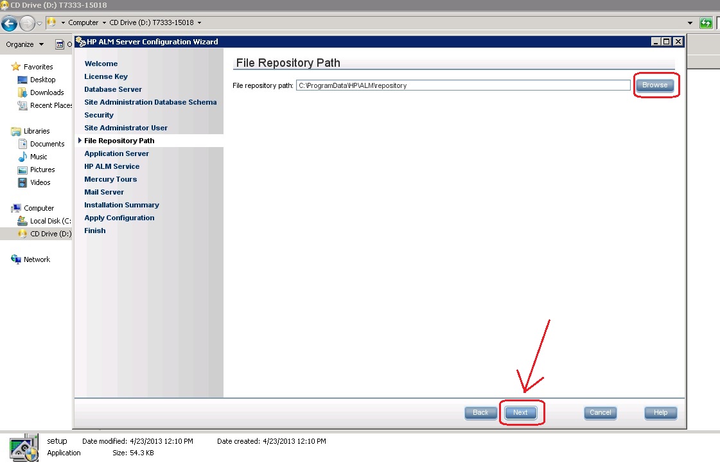The height and width of the screenshot is (463, 720).
Task: Open Desktop in Favorites
Action: [42, 80]
